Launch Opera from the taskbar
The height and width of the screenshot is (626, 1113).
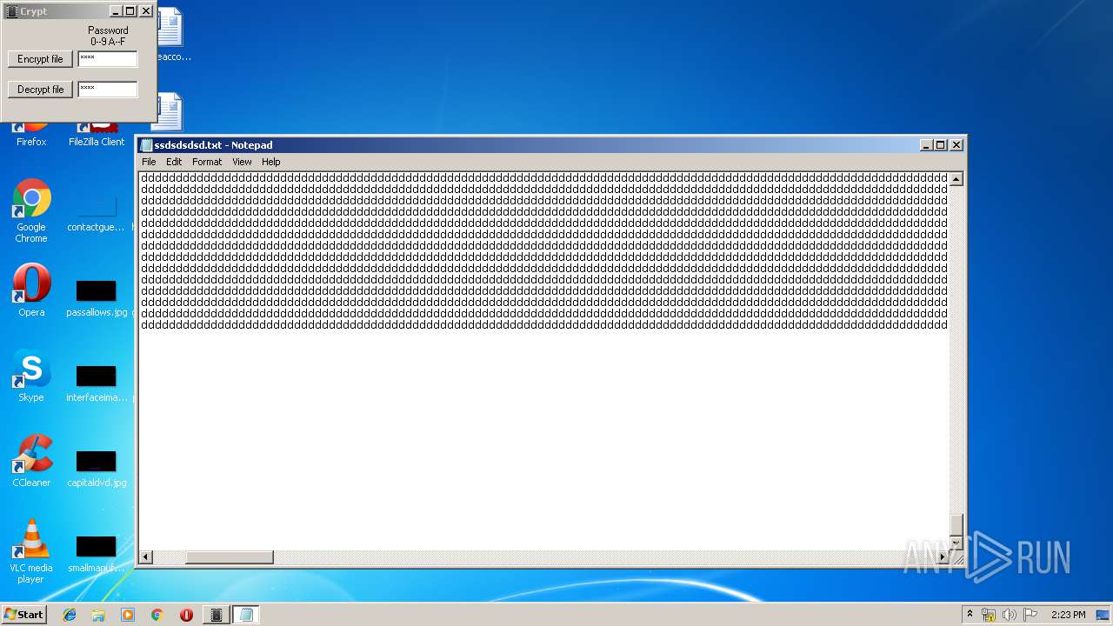(186, 615)
